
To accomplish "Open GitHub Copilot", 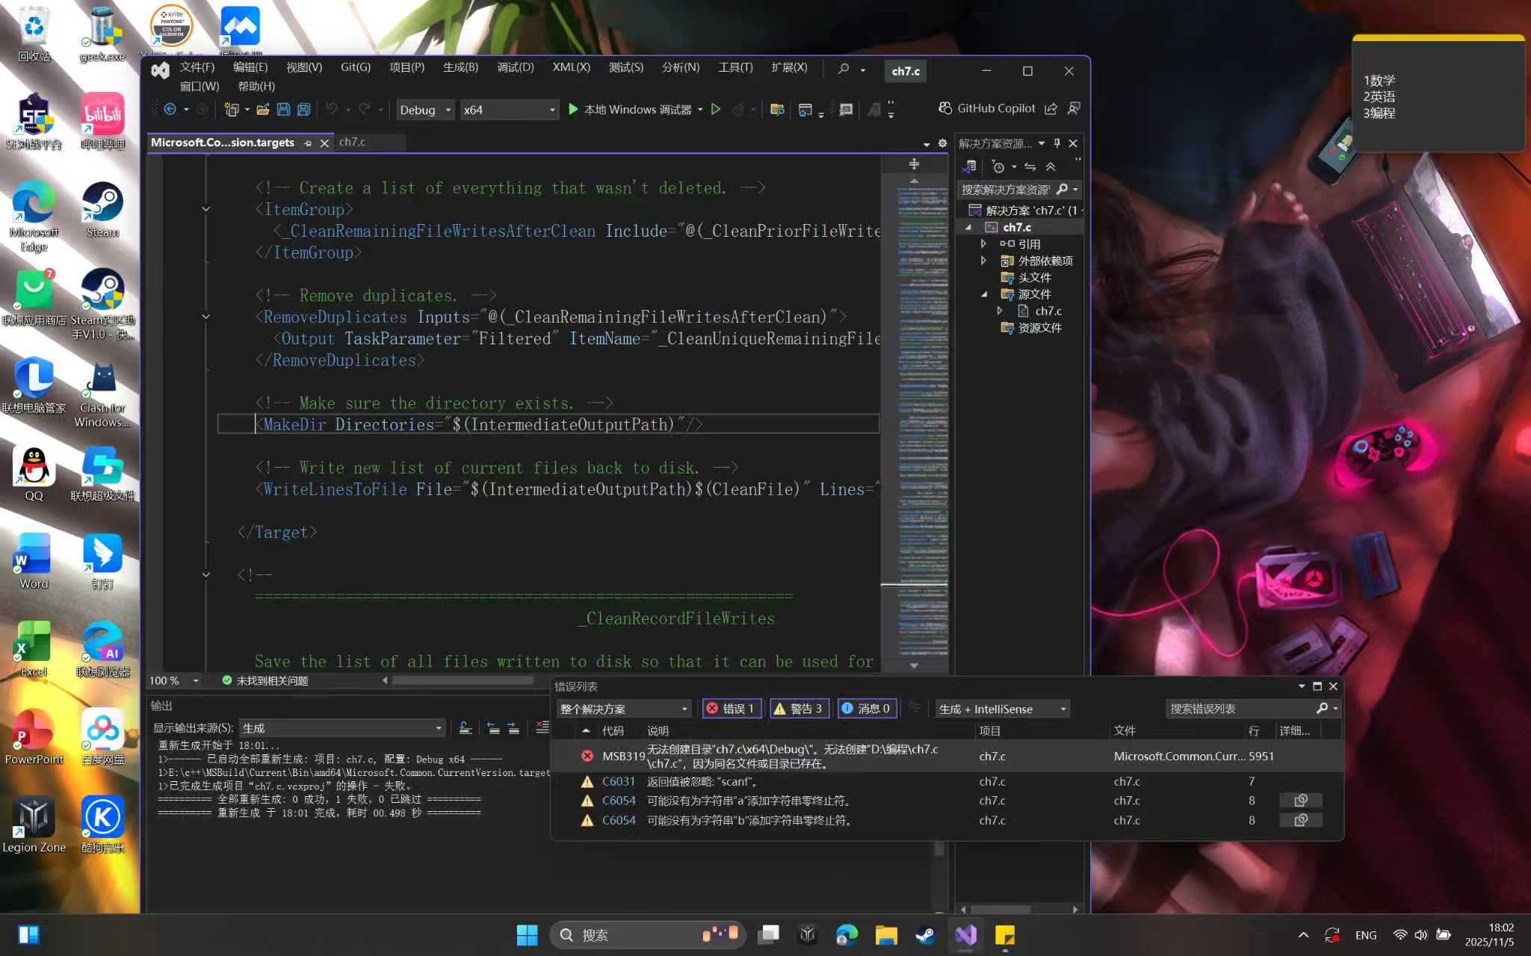I will click(987, 108).
